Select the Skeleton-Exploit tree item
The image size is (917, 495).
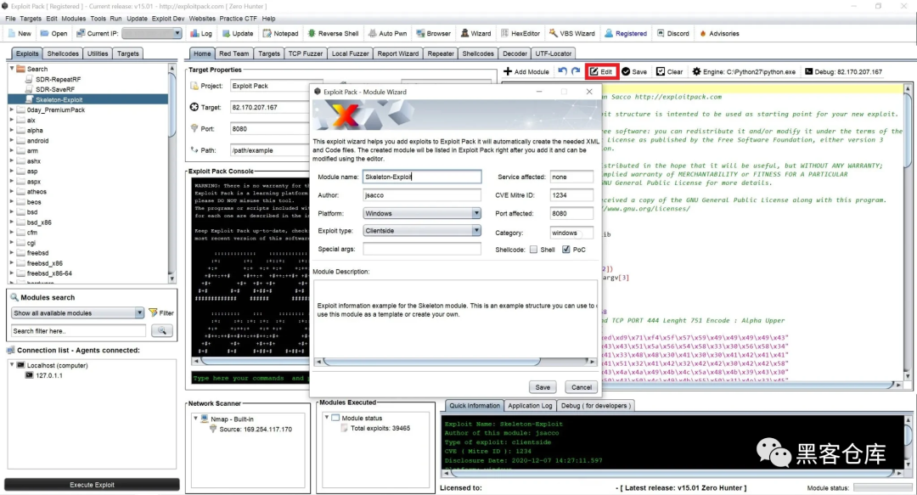[59, 99]
